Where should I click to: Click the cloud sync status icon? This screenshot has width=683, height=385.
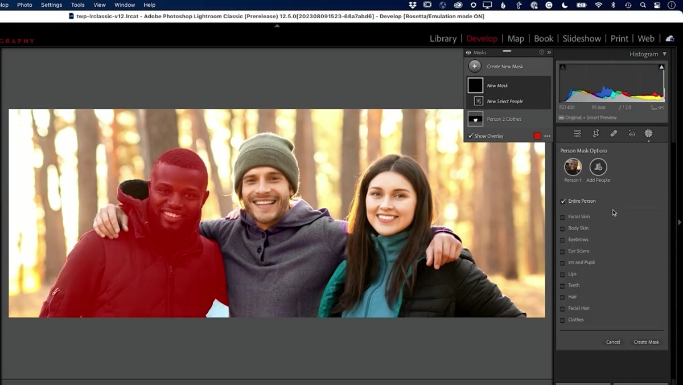click(670, 39)
